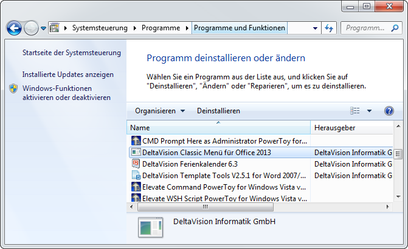Open the view options dropdown arrow
Image resolution: width=408 pixels, height=249 pixels.
369,111
